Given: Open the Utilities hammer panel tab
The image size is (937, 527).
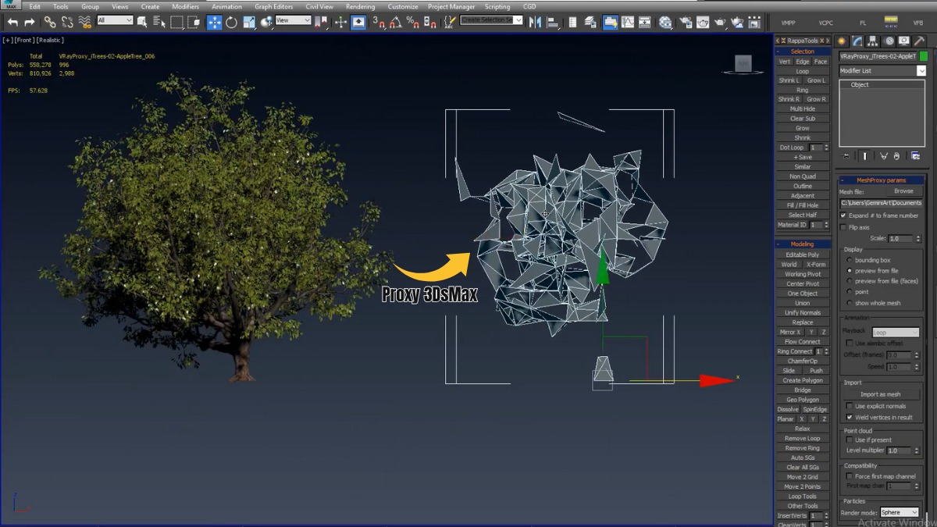Looking at the screenshot, I should click(919, 41).
